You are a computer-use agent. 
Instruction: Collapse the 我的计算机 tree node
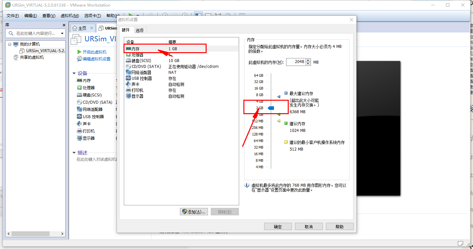click(10, 44)
